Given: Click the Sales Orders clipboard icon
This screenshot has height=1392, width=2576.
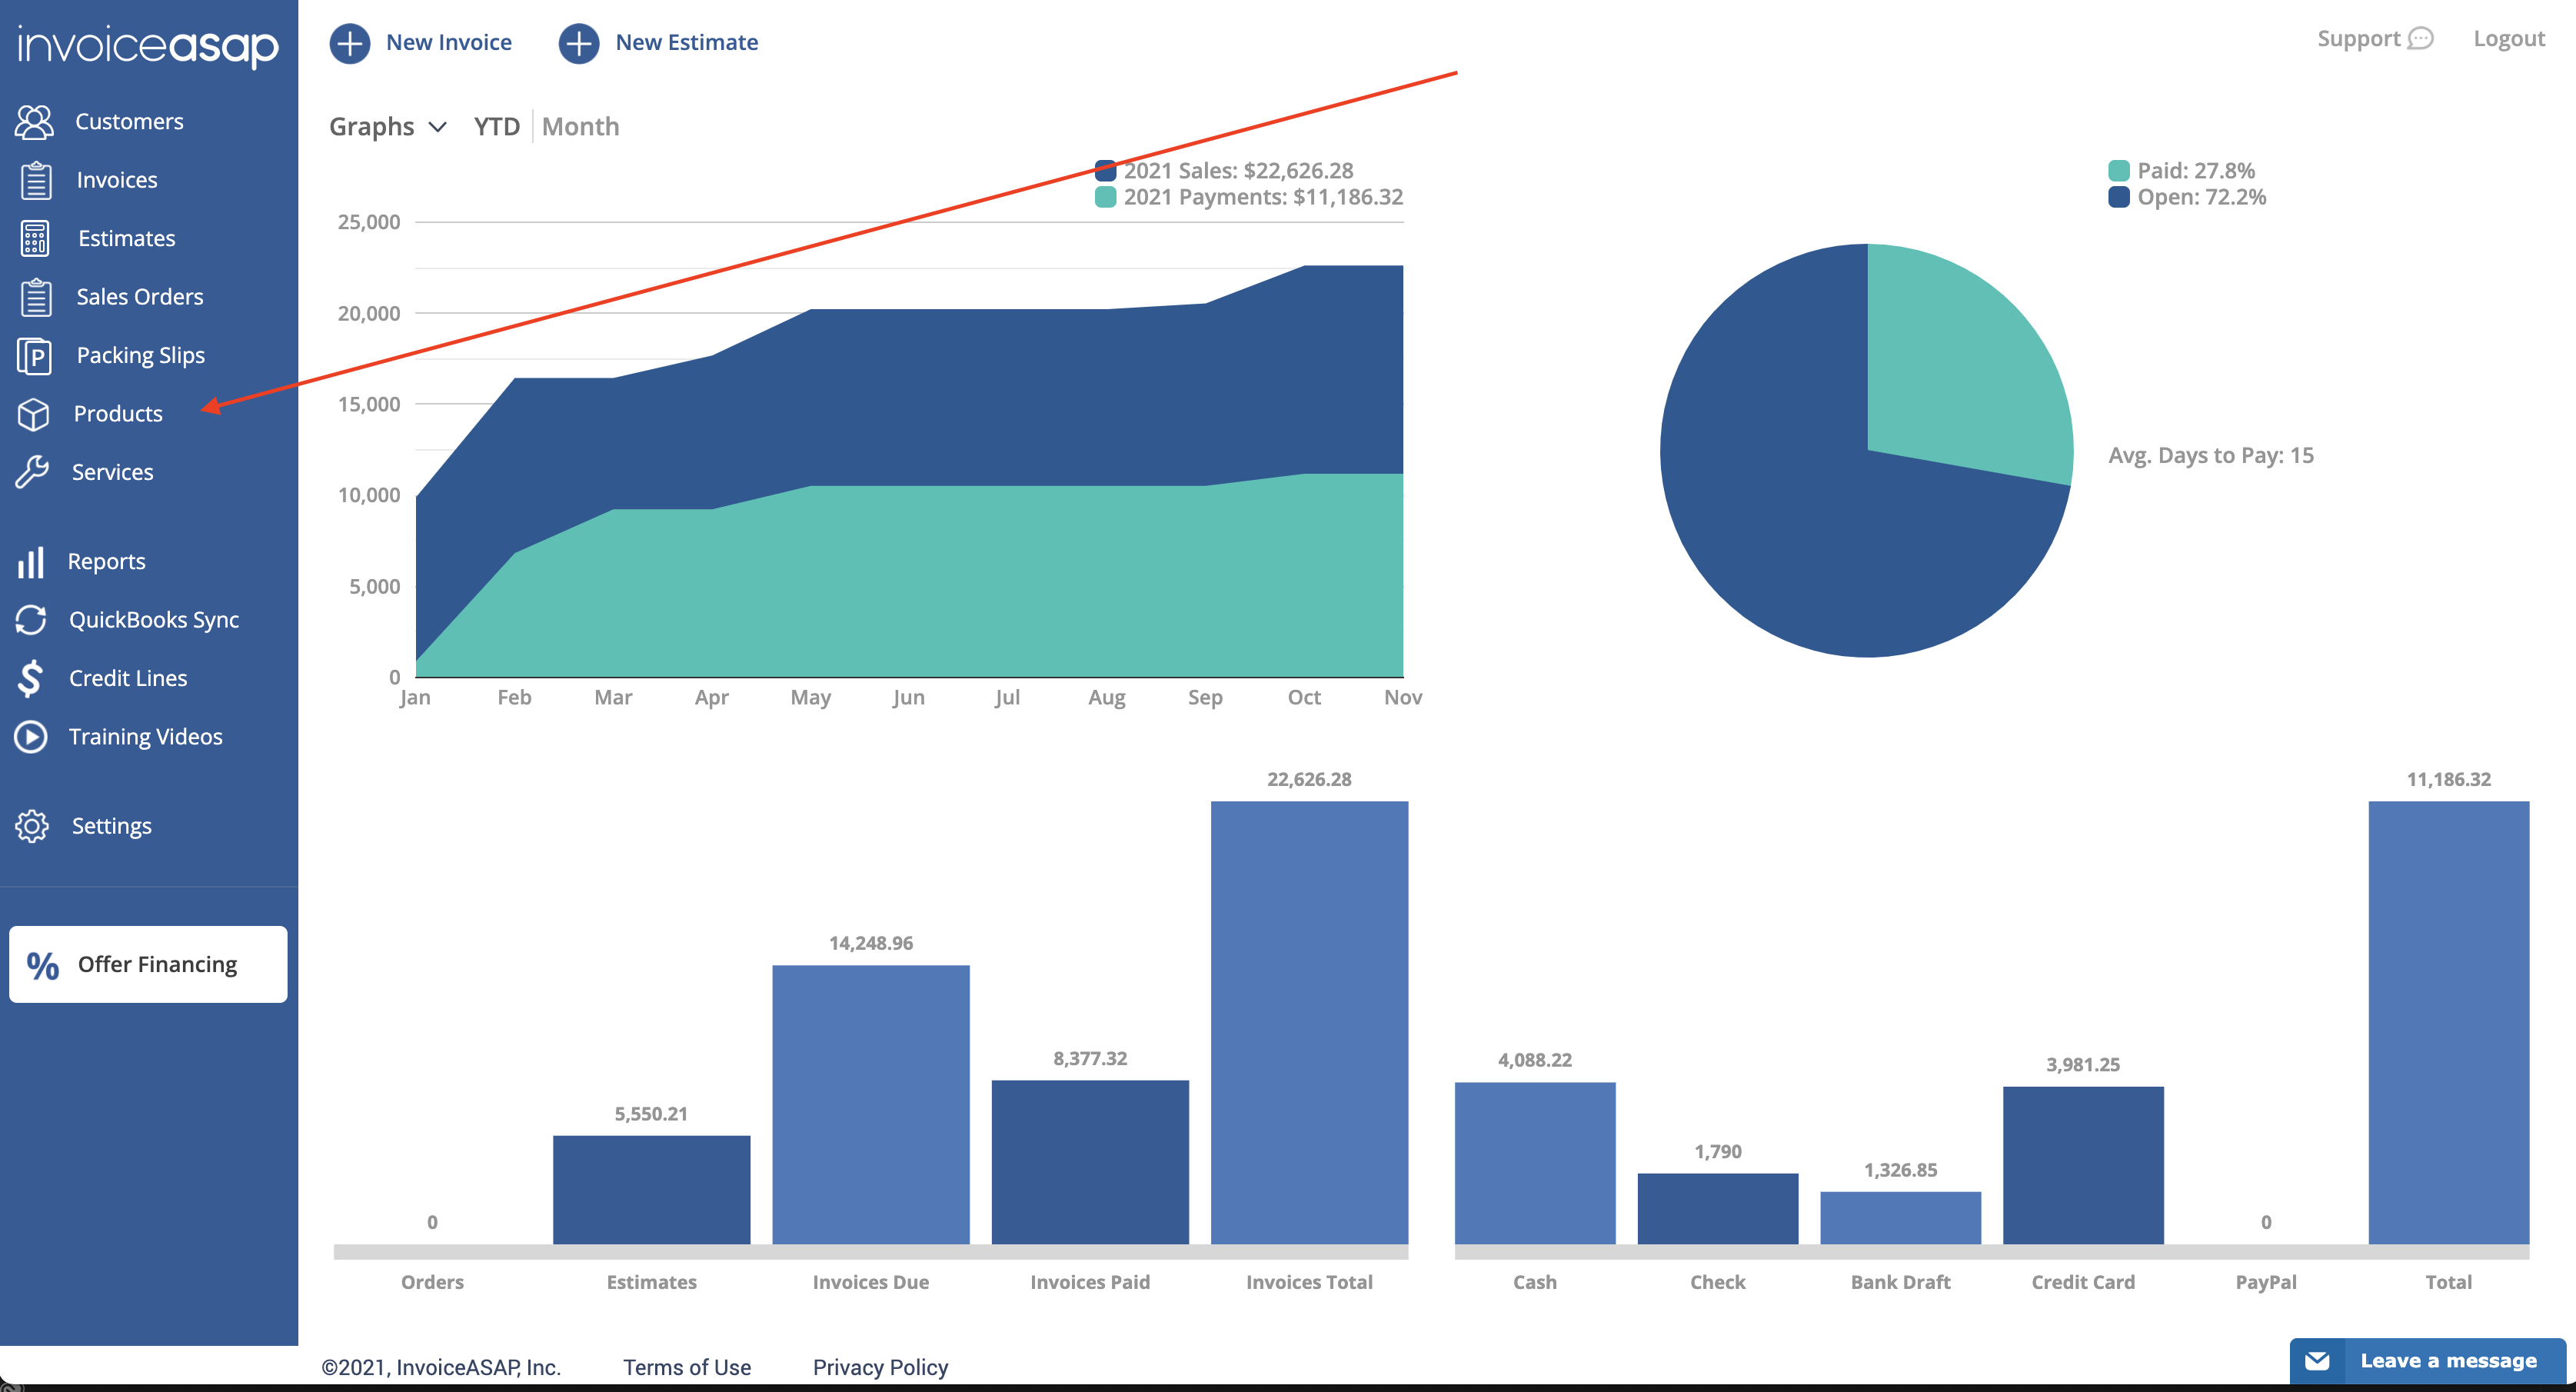Looking at the screenshot, I should tap(36, 297).
